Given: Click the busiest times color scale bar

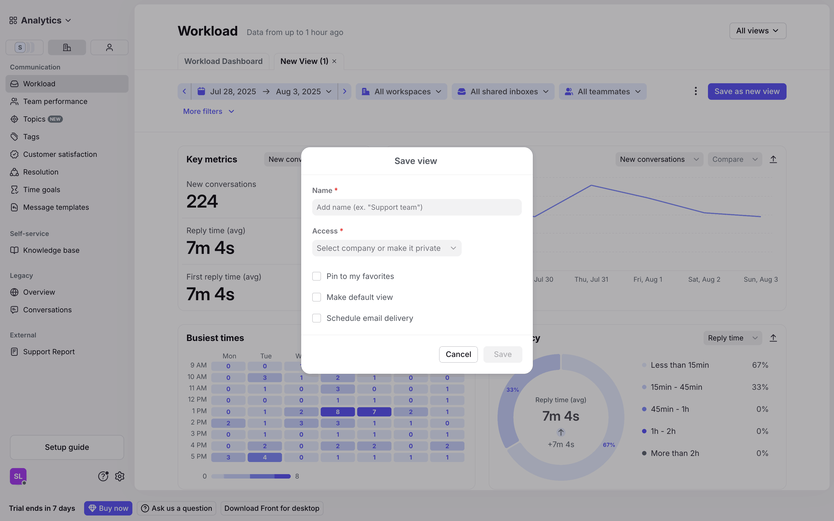Looking at the screenshot, I should pos(251,476).
